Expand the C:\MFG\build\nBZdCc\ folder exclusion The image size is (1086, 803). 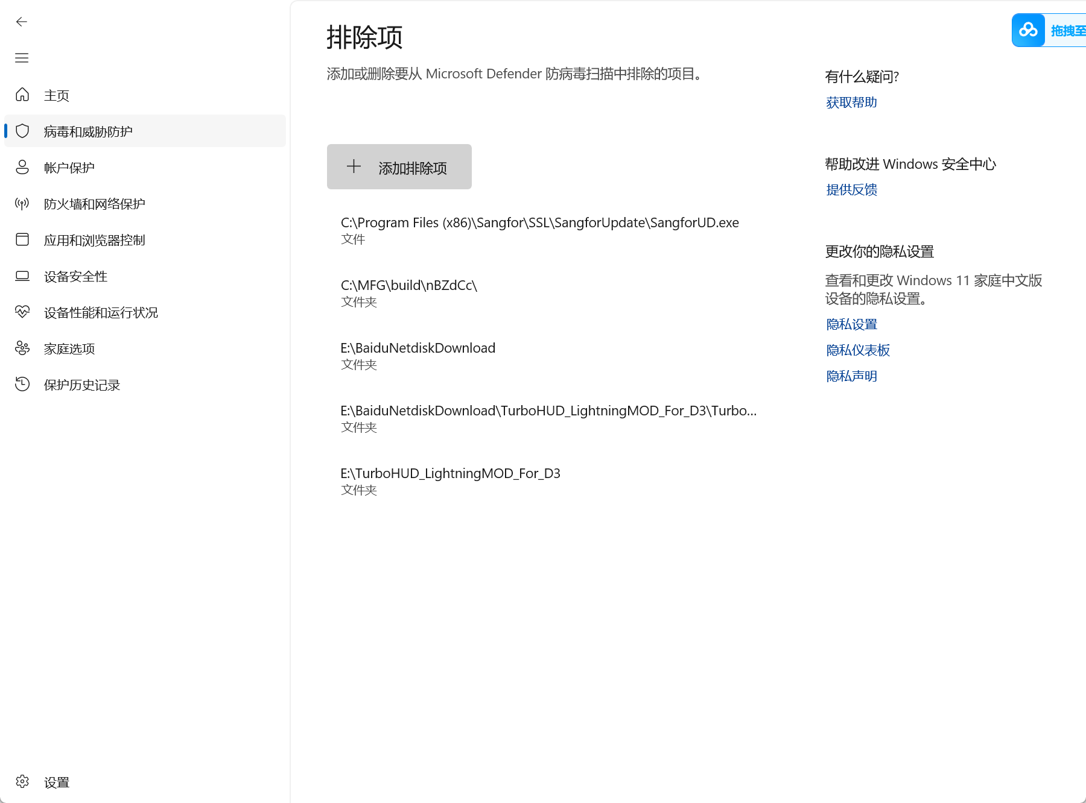[x=409, y=293]
